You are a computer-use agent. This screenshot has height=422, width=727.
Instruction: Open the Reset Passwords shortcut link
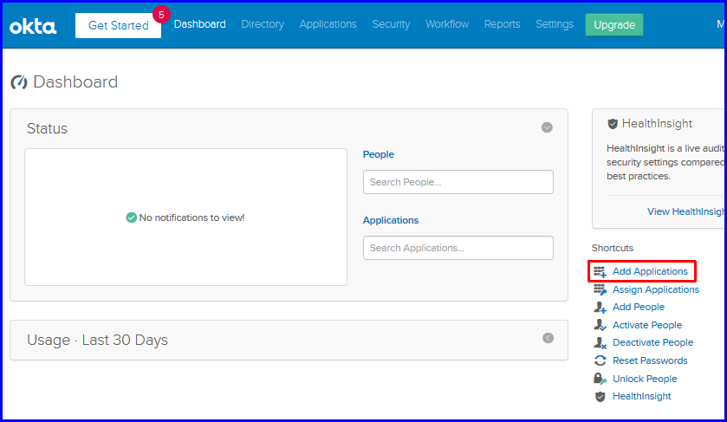coord(650,360)
